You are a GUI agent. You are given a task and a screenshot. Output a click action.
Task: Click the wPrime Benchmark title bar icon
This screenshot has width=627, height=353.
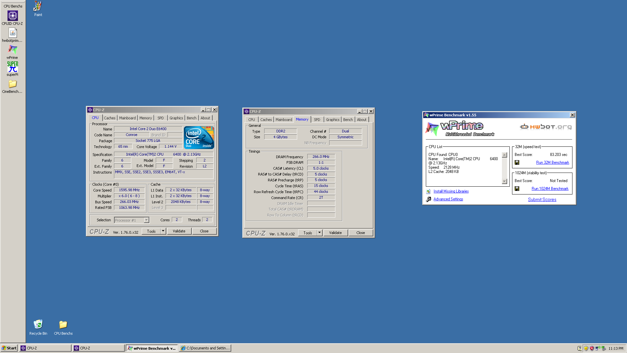[426, 115]
